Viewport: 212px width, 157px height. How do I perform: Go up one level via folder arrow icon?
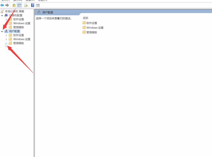click(x=14, y=5)
